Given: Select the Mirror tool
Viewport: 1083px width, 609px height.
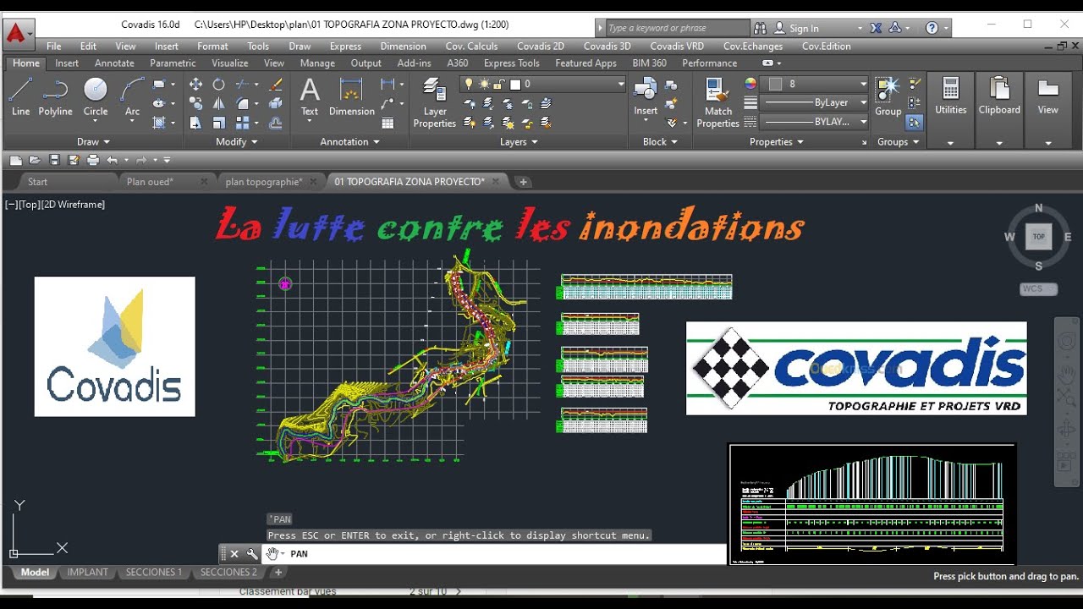Looking at the screenshot, I should [x=218, y=103].
